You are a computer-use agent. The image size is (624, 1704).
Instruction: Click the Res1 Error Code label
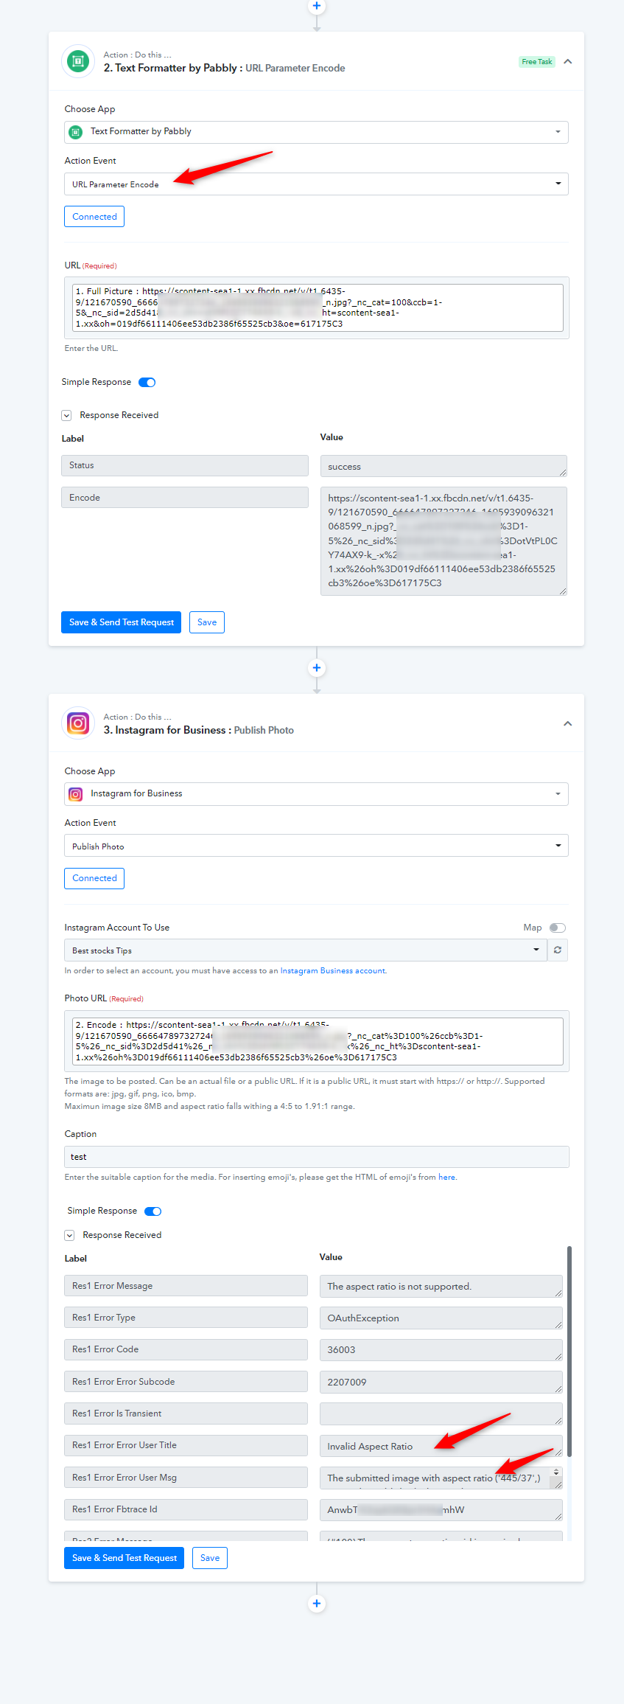coord(186,1349)
